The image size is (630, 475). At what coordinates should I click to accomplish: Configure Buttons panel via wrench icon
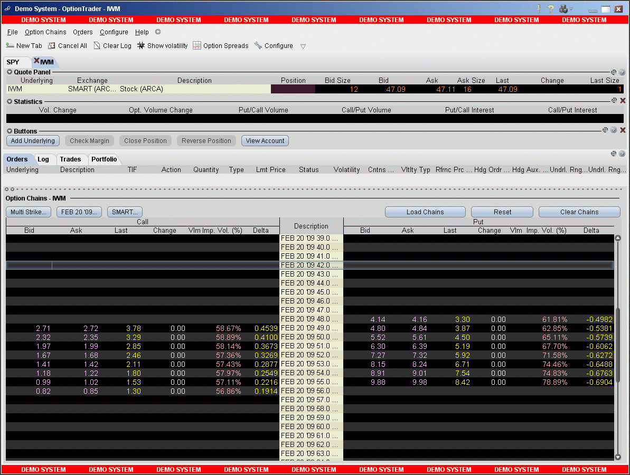pyautogui.click(x=605, y=130)
